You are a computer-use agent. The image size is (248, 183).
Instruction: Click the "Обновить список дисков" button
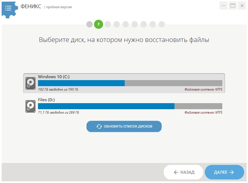click(124, 126)
